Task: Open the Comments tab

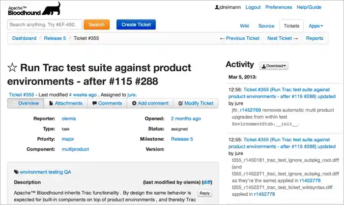Action: click(107, 103)
